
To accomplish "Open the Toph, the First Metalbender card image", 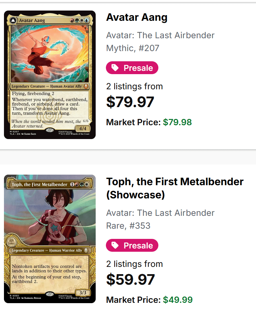I will pos(50,239).
